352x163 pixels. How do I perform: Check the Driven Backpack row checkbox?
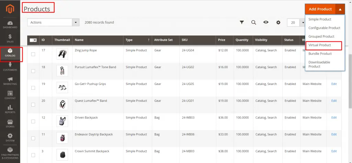33,122
